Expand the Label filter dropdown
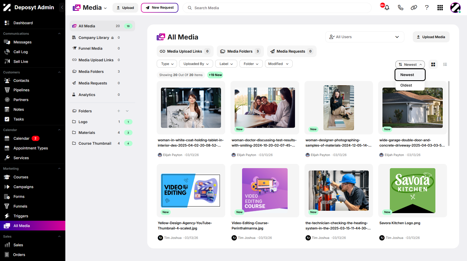Image resolution: width=467 pixels, height=261 pixels. coord(226,64)
